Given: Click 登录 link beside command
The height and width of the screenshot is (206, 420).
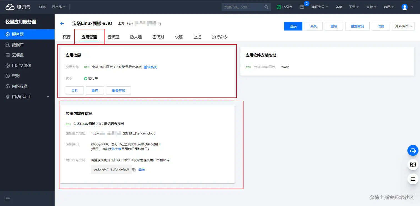Looking at the screenshot, I should click(x=142, y=170).
